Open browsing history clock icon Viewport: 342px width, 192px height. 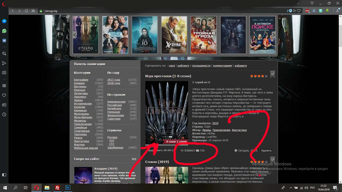[4, 115]
